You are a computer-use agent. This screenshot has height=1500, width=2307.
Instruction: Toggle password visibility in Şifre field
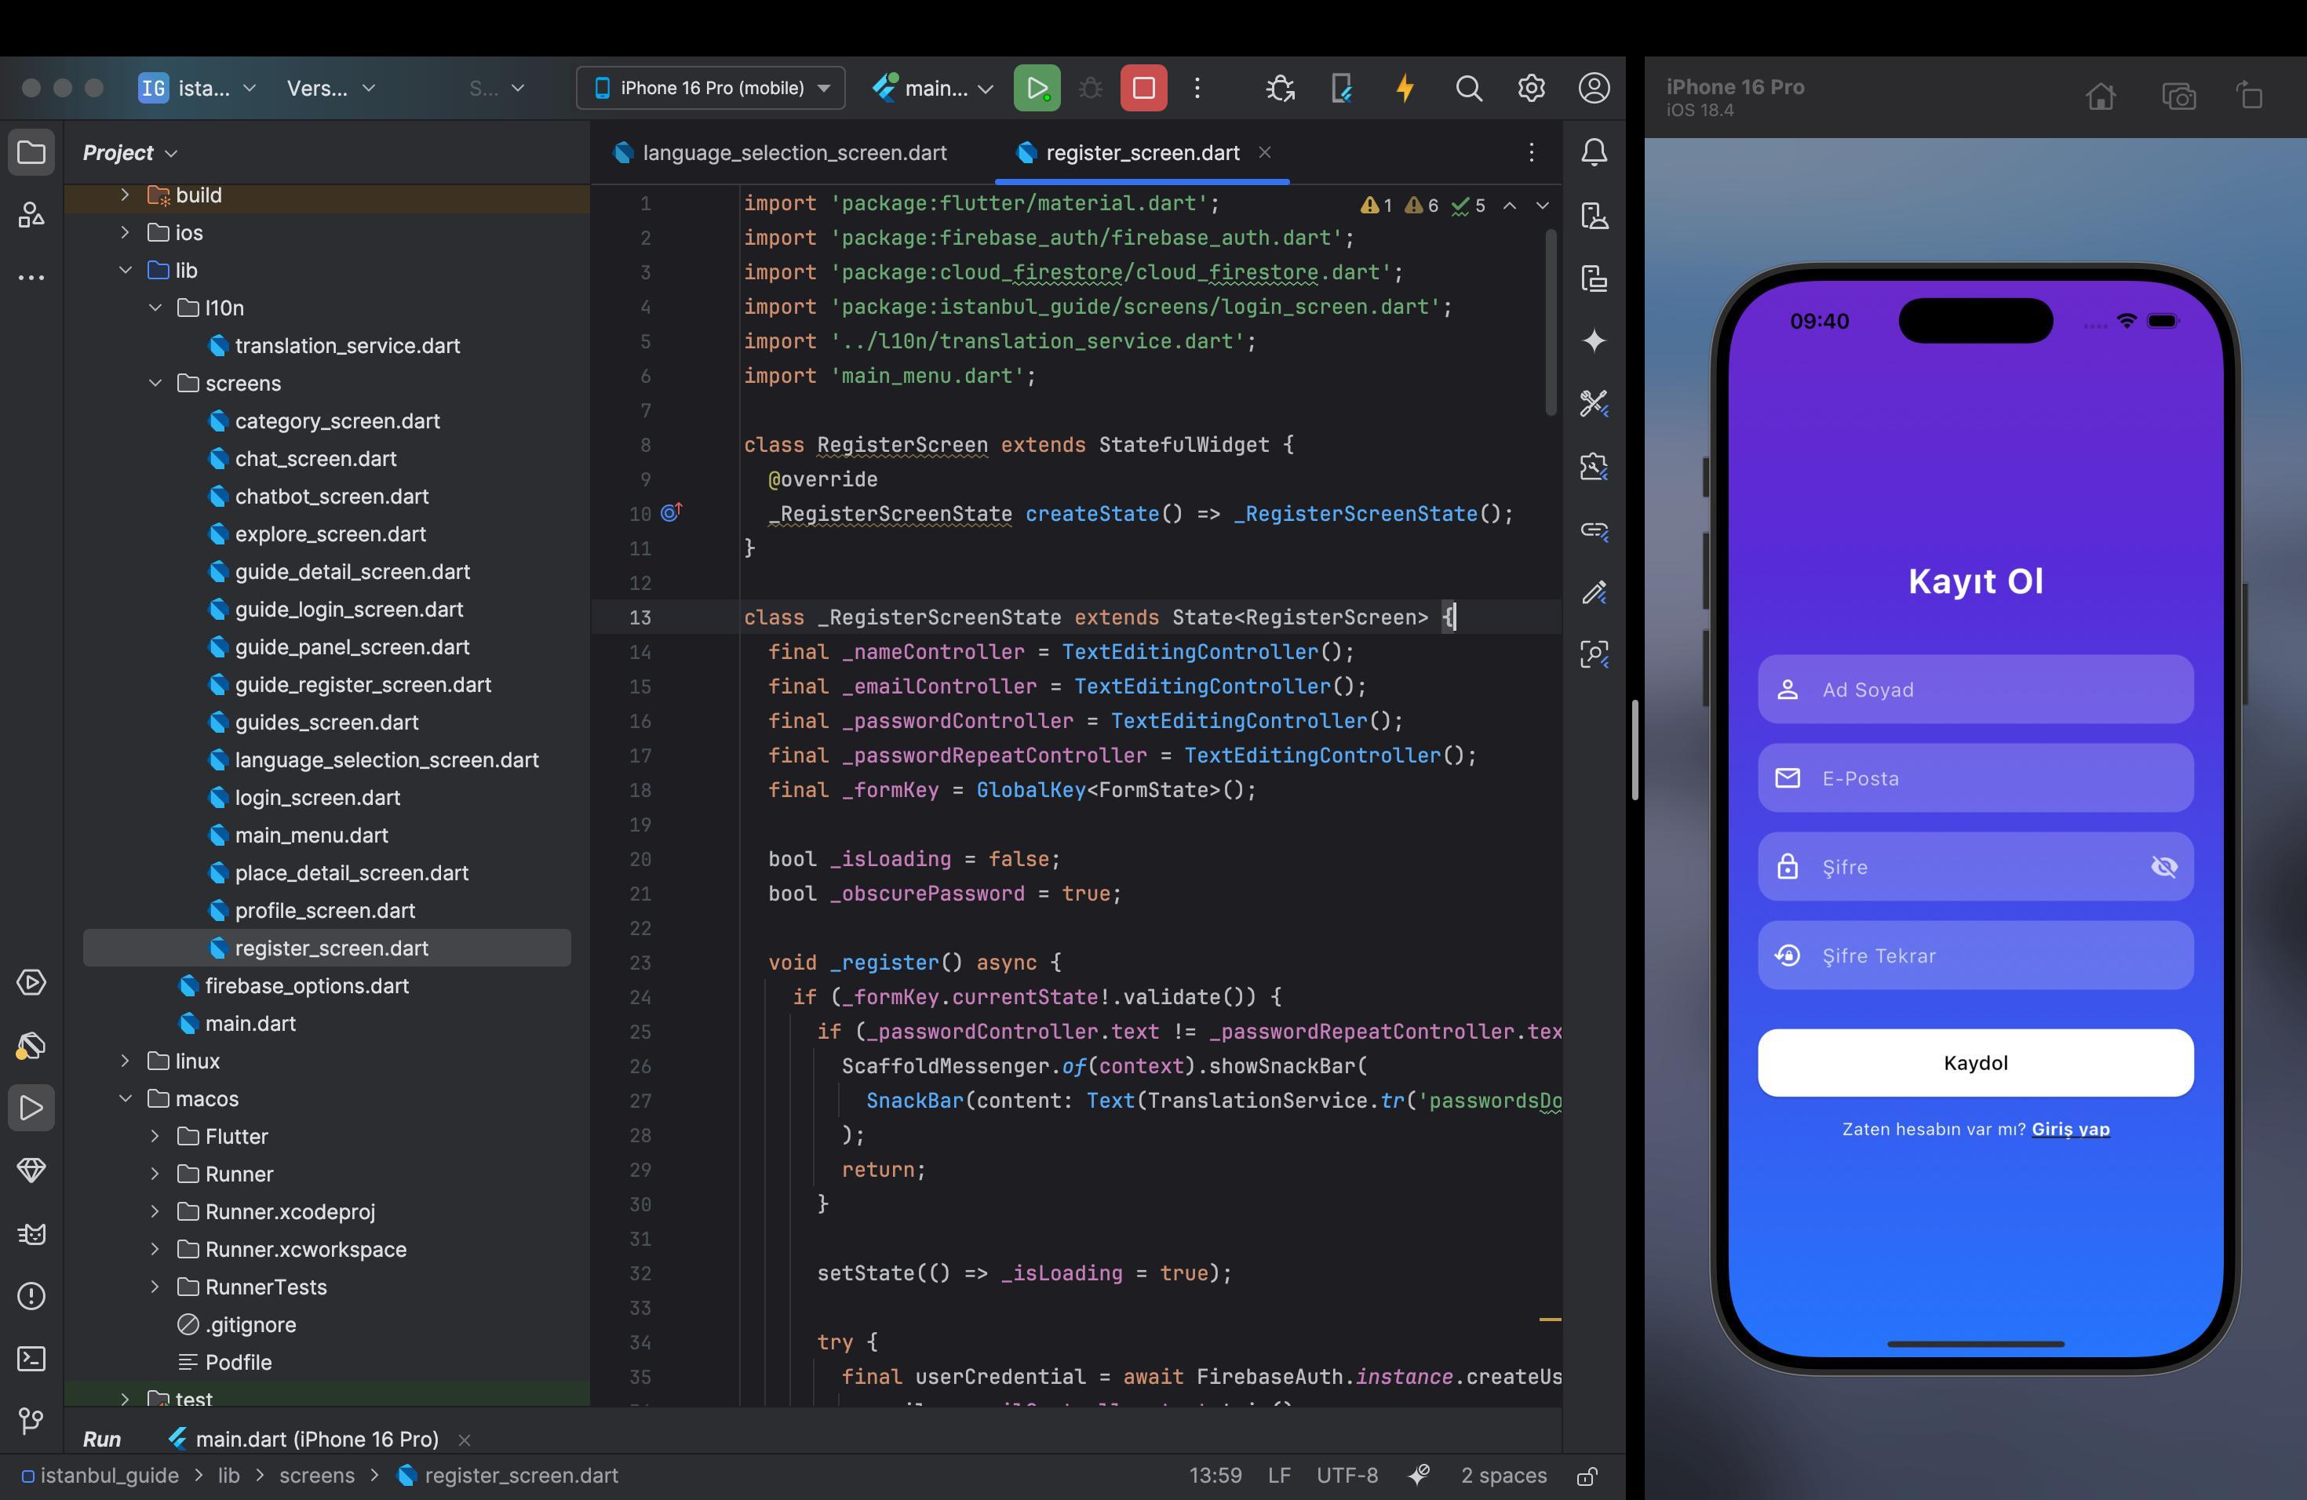click(2163, 866)
